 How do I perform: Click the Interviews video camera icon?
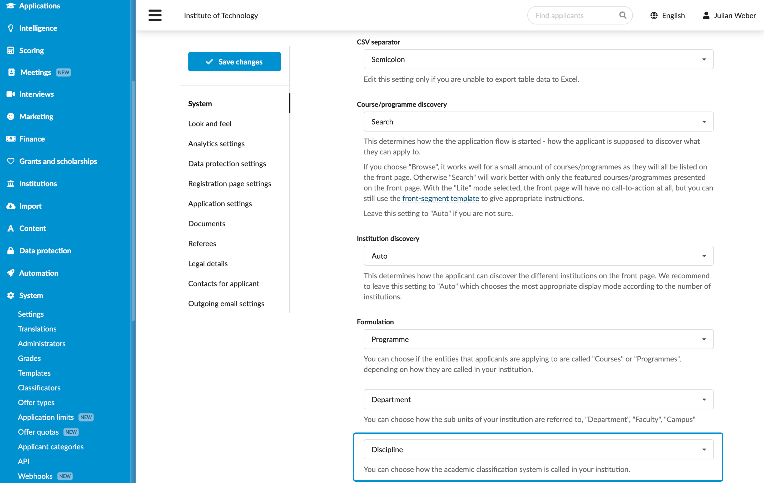click(x=11, y=94)
